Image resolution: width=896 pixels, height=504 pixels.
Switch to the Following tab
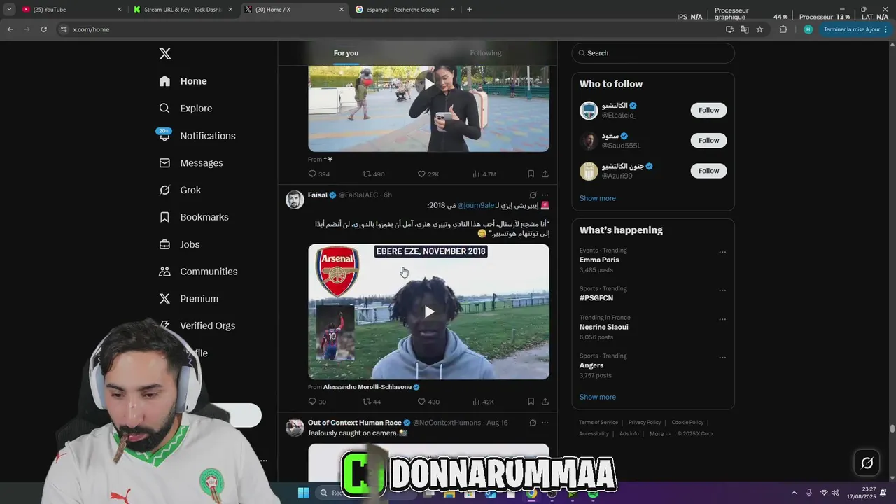486,53
